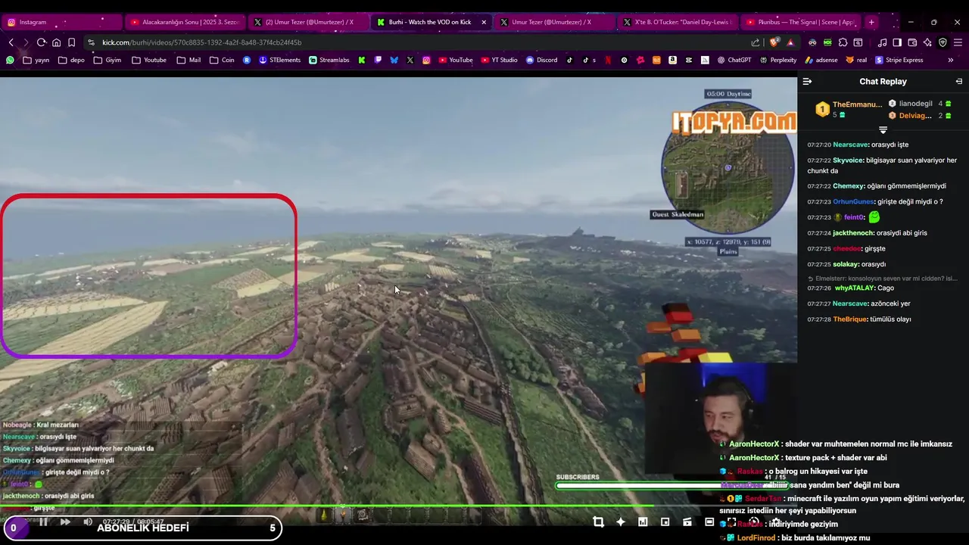Image resolution: width=969 pixels, height=545 pixels.
Task: Open the YT Studio bookmark
Action: tap(499, 60)
